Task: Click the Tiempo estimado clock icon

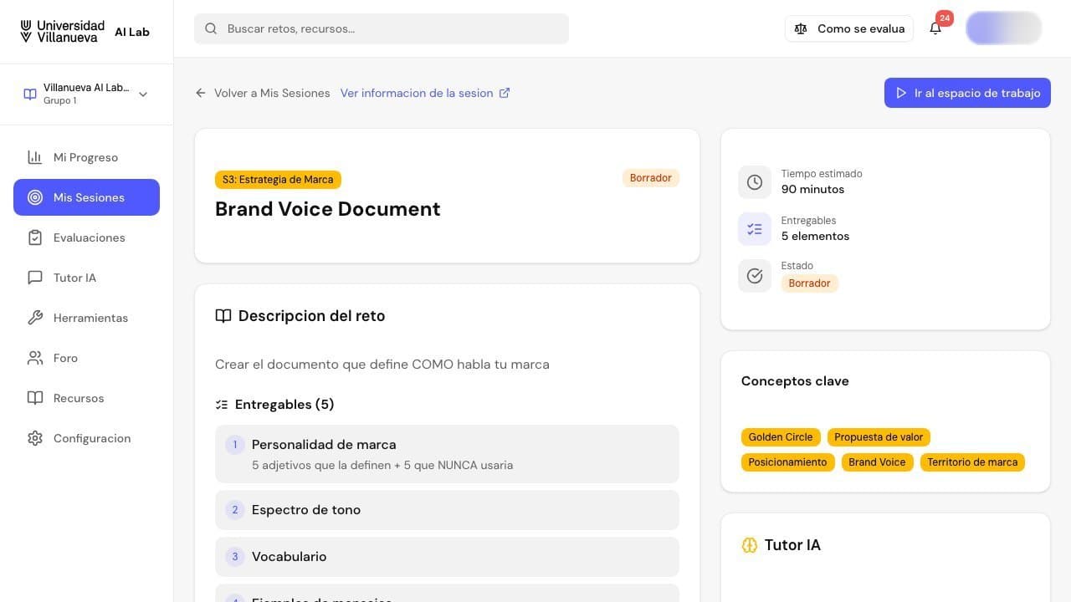Action: 755,182
